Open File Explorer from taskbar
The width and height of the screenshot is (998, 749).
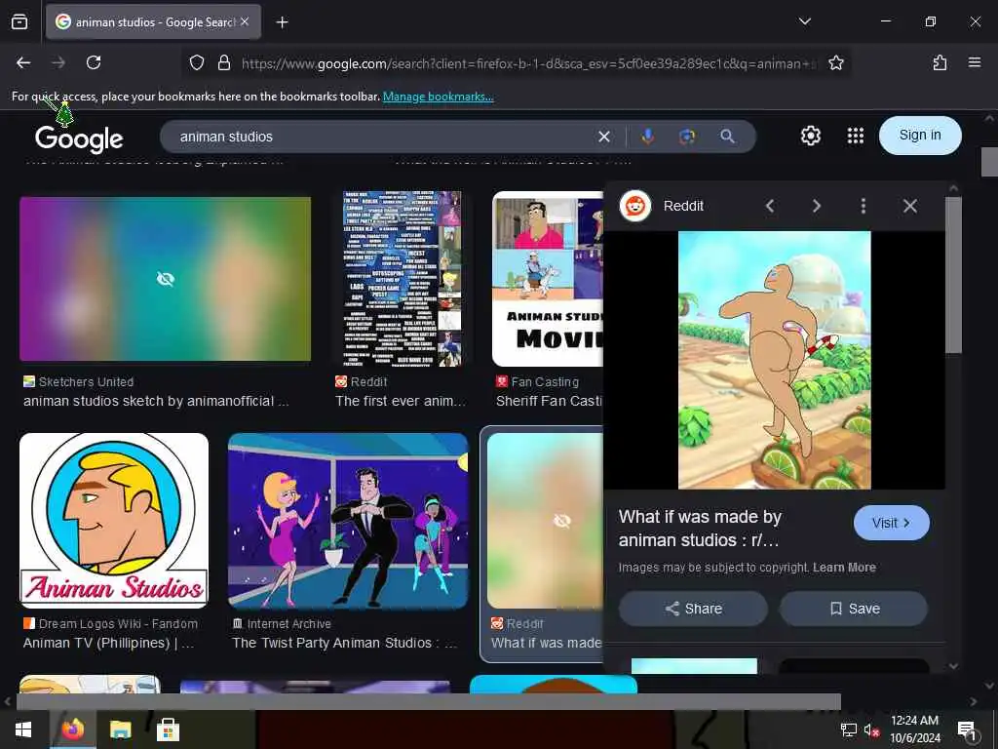120,729
